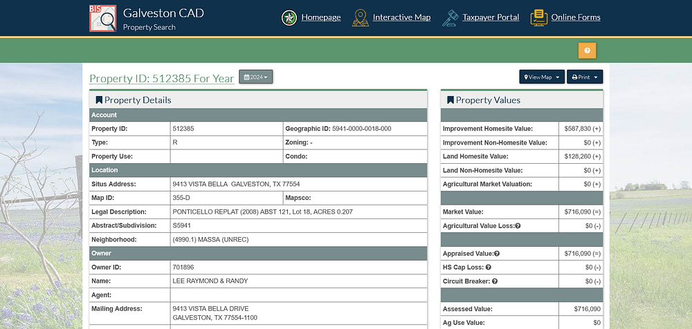Click the Zoning field label

[296, 142]
